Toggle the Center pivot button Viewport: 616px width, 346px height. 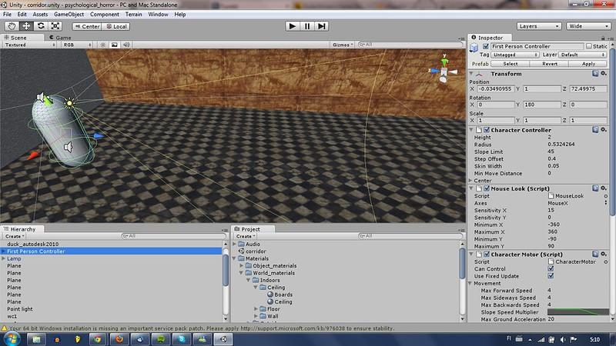[86, 26]
